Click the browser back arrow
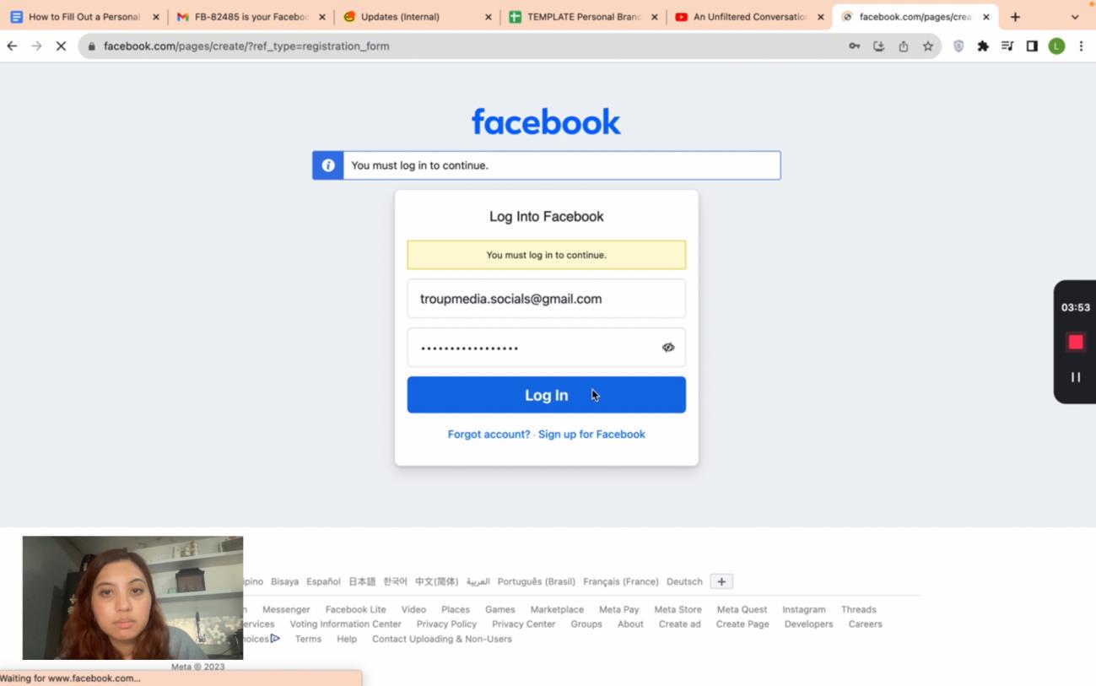 coord(12,46)
